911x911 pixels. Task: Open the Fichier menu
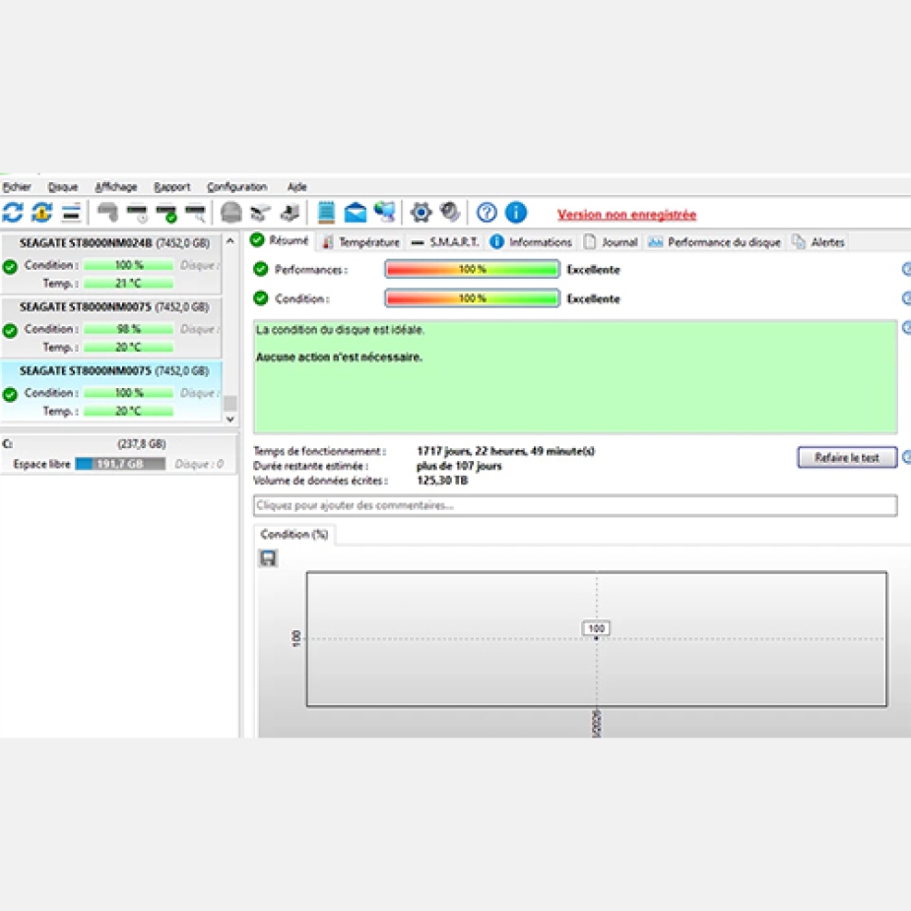point(17,187)
